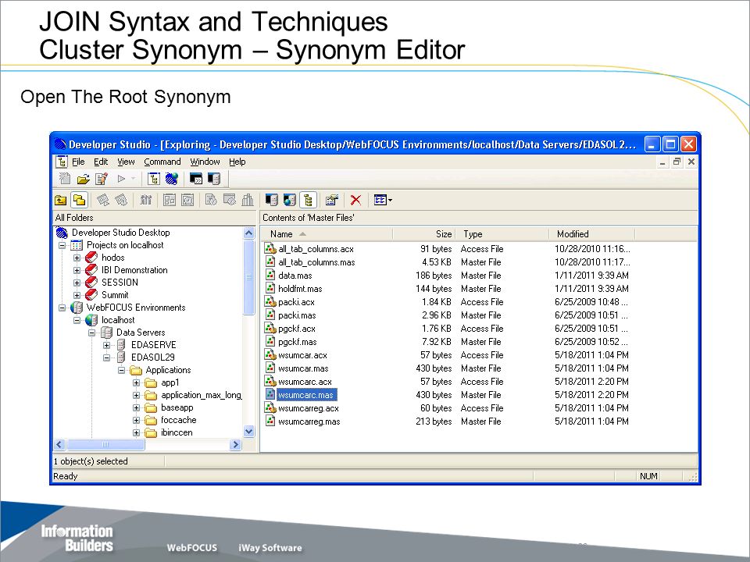The width and height of the screenshot is (750, 562).
Task: Sort files by the Name column header
Action: [x=327, y=234]
